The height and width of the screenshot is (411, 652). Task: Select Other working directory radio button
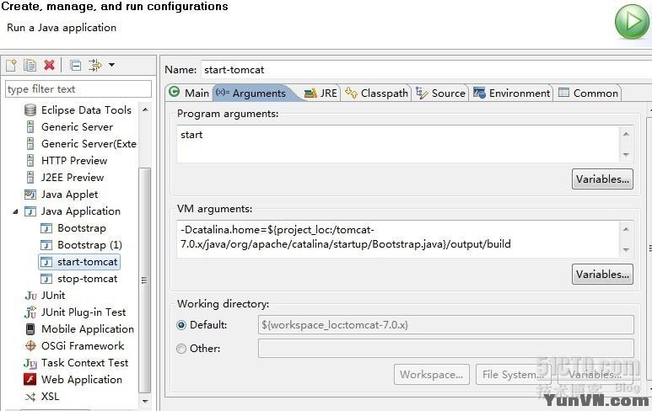click(x=181, y=349)
